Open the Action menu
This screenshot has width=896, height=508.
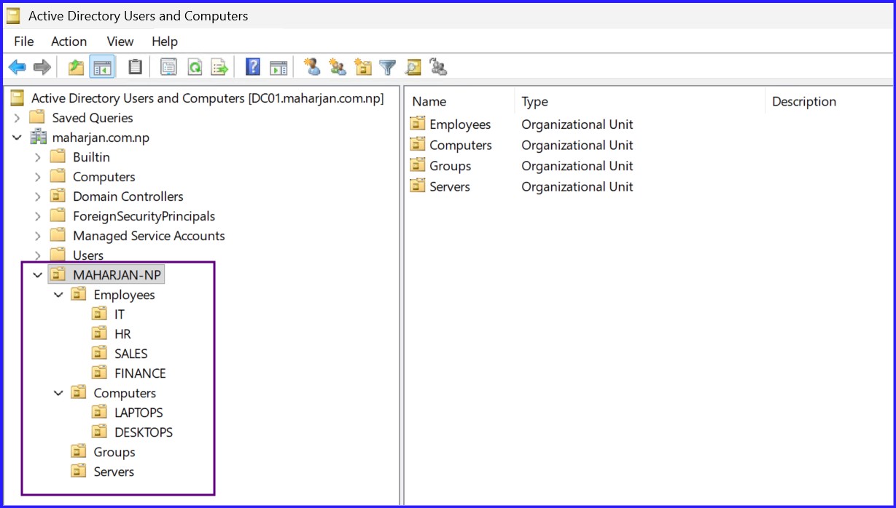pyautogui.click(x=68, y=41)
